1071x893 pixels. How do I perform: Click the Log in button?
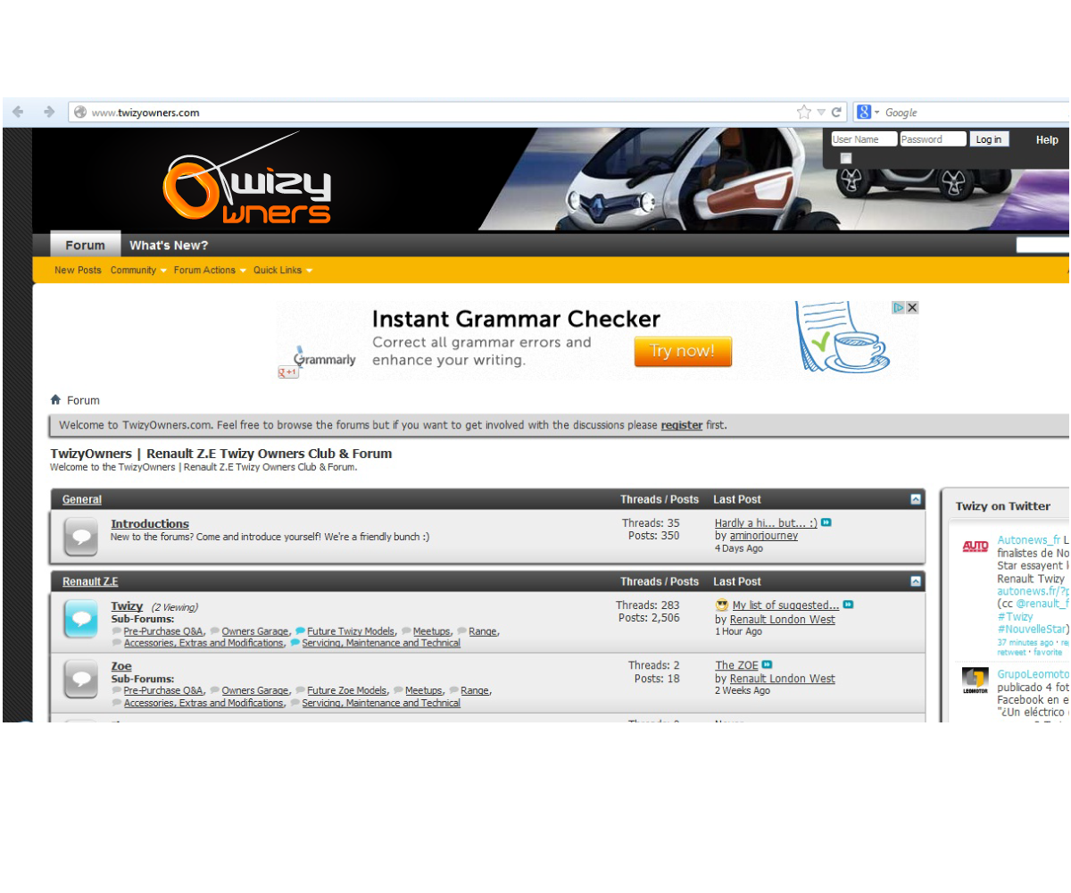pyautogui.click(x=989, y=139)
